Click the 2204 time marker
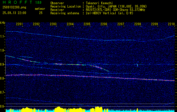 point(70,24)
